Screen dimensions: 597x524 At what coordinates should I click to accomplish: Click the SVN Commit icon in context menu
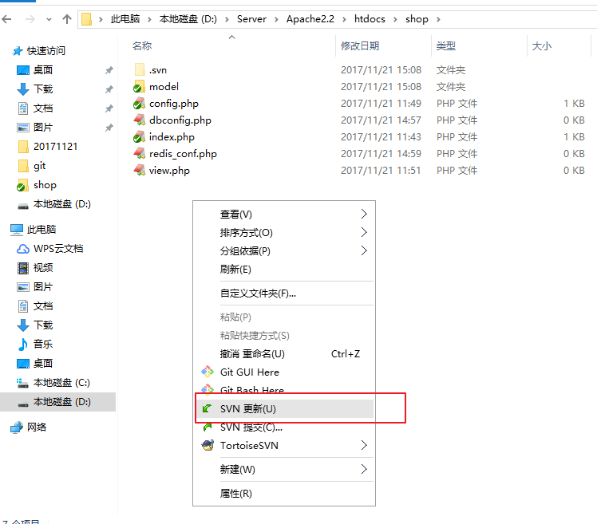coord(208,427)
